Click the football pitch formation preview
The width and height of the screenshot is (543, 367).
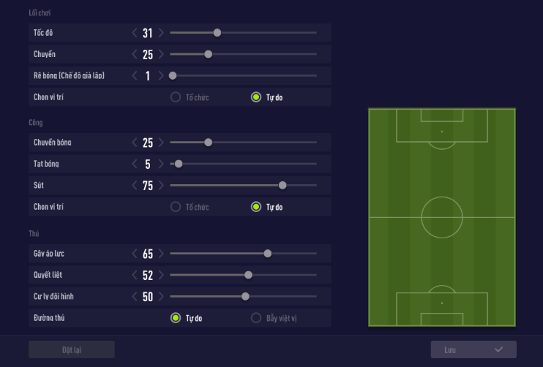click(x=442, y=217)
